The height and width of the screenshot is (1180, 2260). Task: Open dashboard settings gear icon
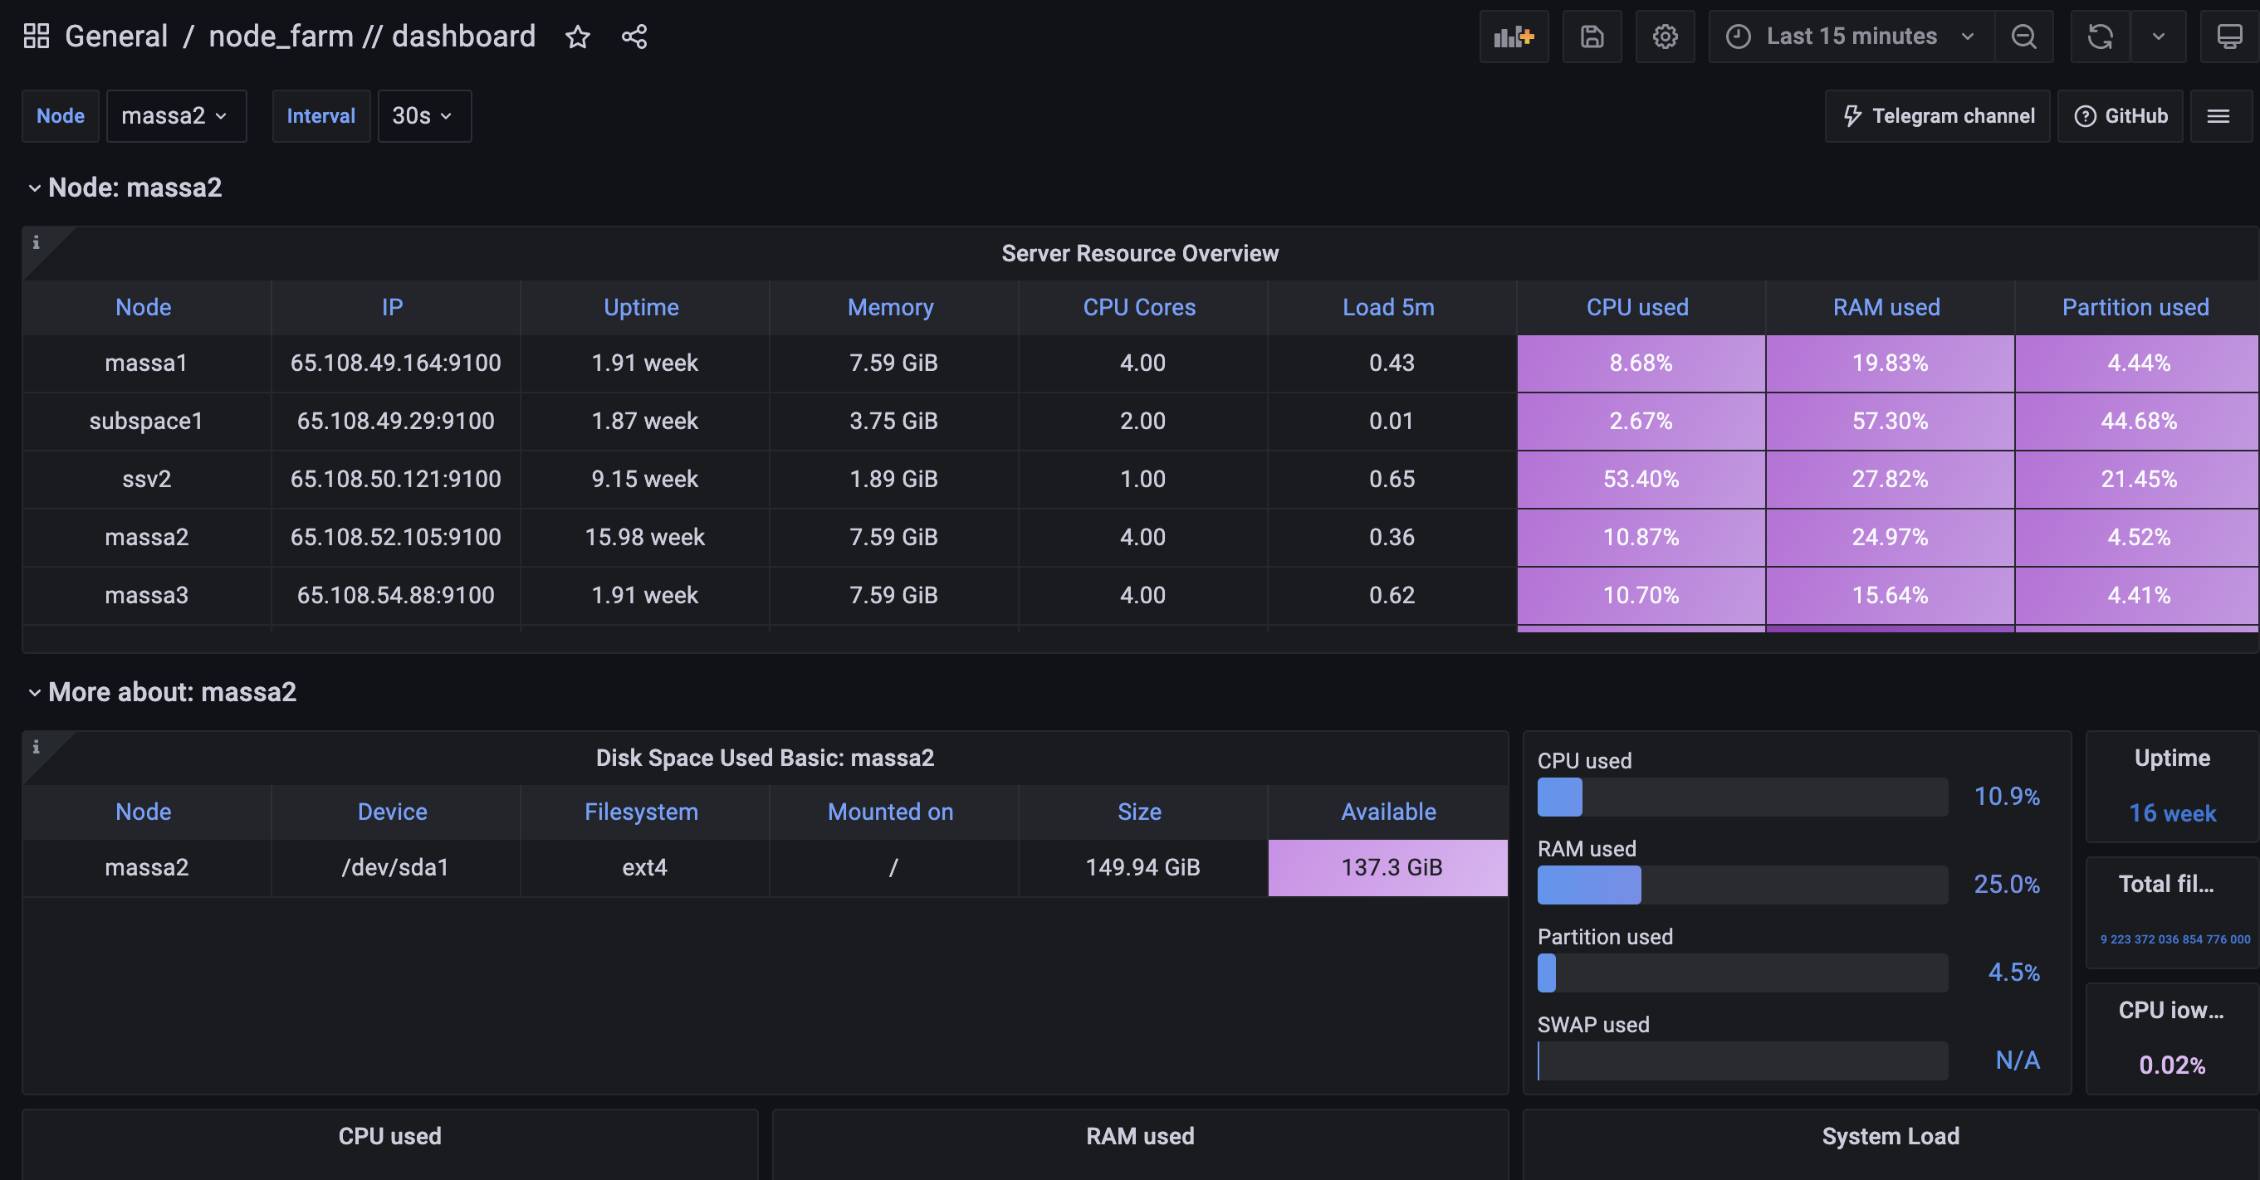1665,37
